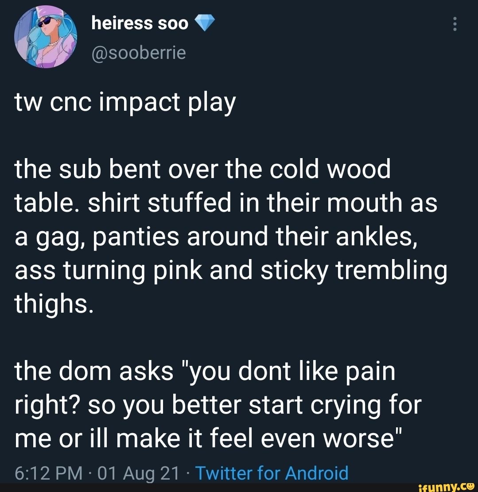
Task: Open the anime profile avatar picture
Action: click(46, 37)
